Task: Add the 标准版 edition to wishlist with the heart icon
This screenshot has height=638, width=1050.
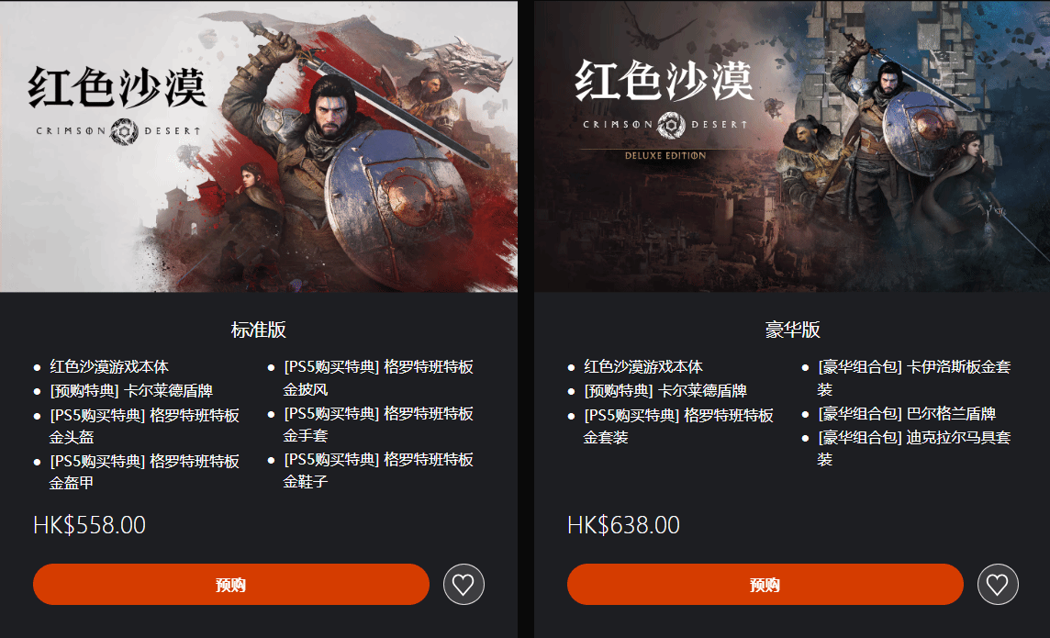Action: click(464, 585)
